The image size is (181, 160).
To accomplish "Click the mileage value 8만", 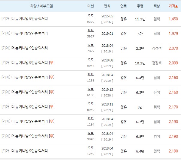I will click(x=140, y=107).
